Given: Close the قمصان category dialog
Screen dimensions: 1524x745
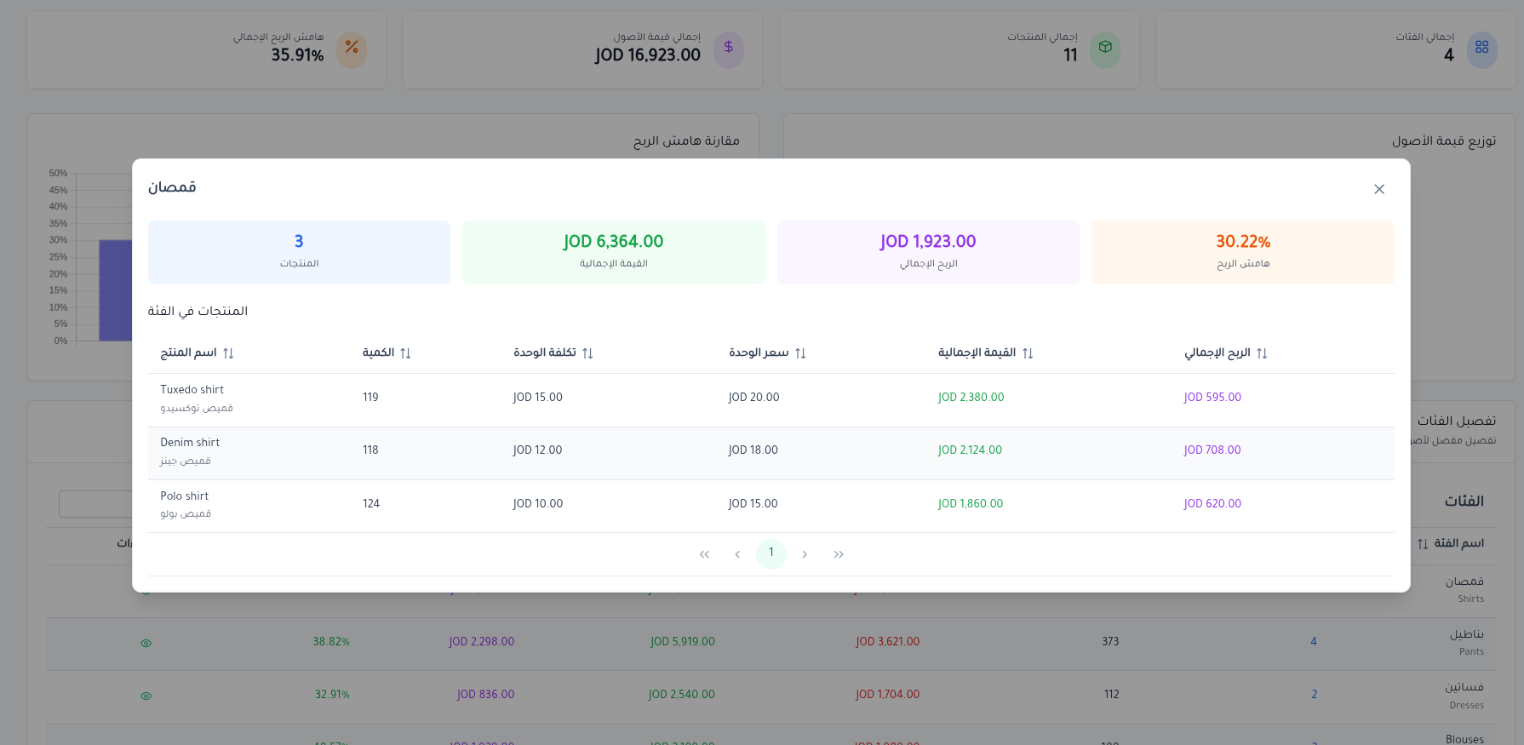Looking at the screenshot, I should (x=1378, y=189).
